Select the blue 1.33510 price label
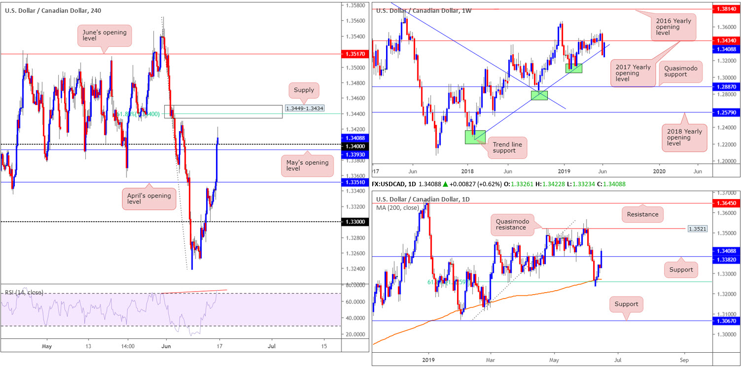 pyautogui.click(x=354, y=182)
